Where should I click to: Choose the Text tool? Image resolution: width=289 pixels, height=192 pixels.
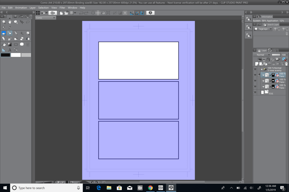[10, 50]
